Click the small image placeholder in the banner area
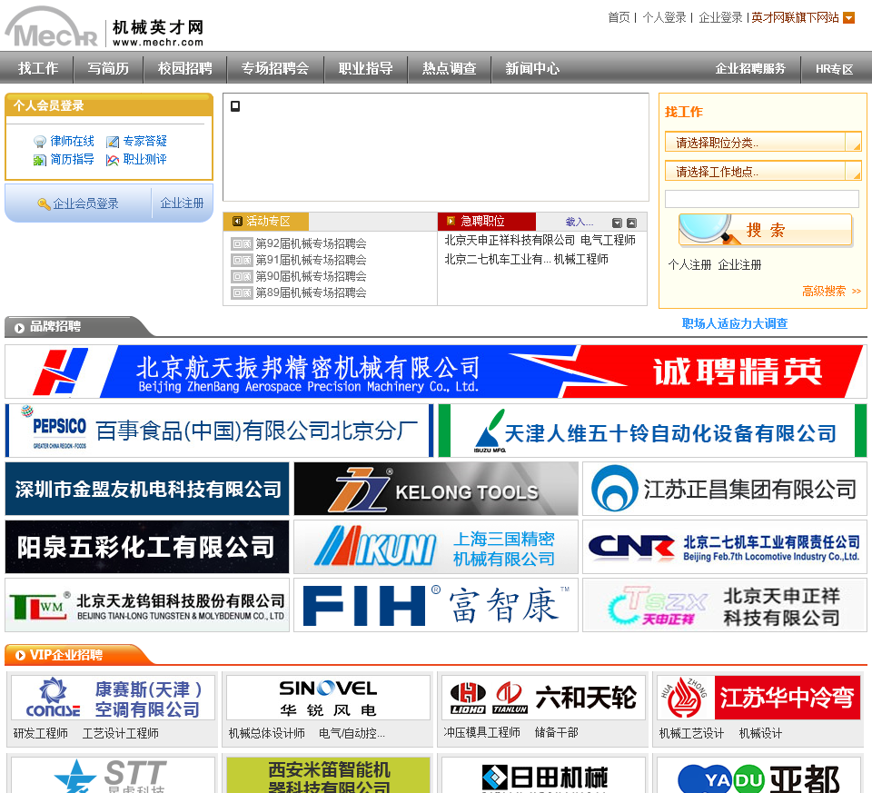Screen dimensions: 872x793 235,106
